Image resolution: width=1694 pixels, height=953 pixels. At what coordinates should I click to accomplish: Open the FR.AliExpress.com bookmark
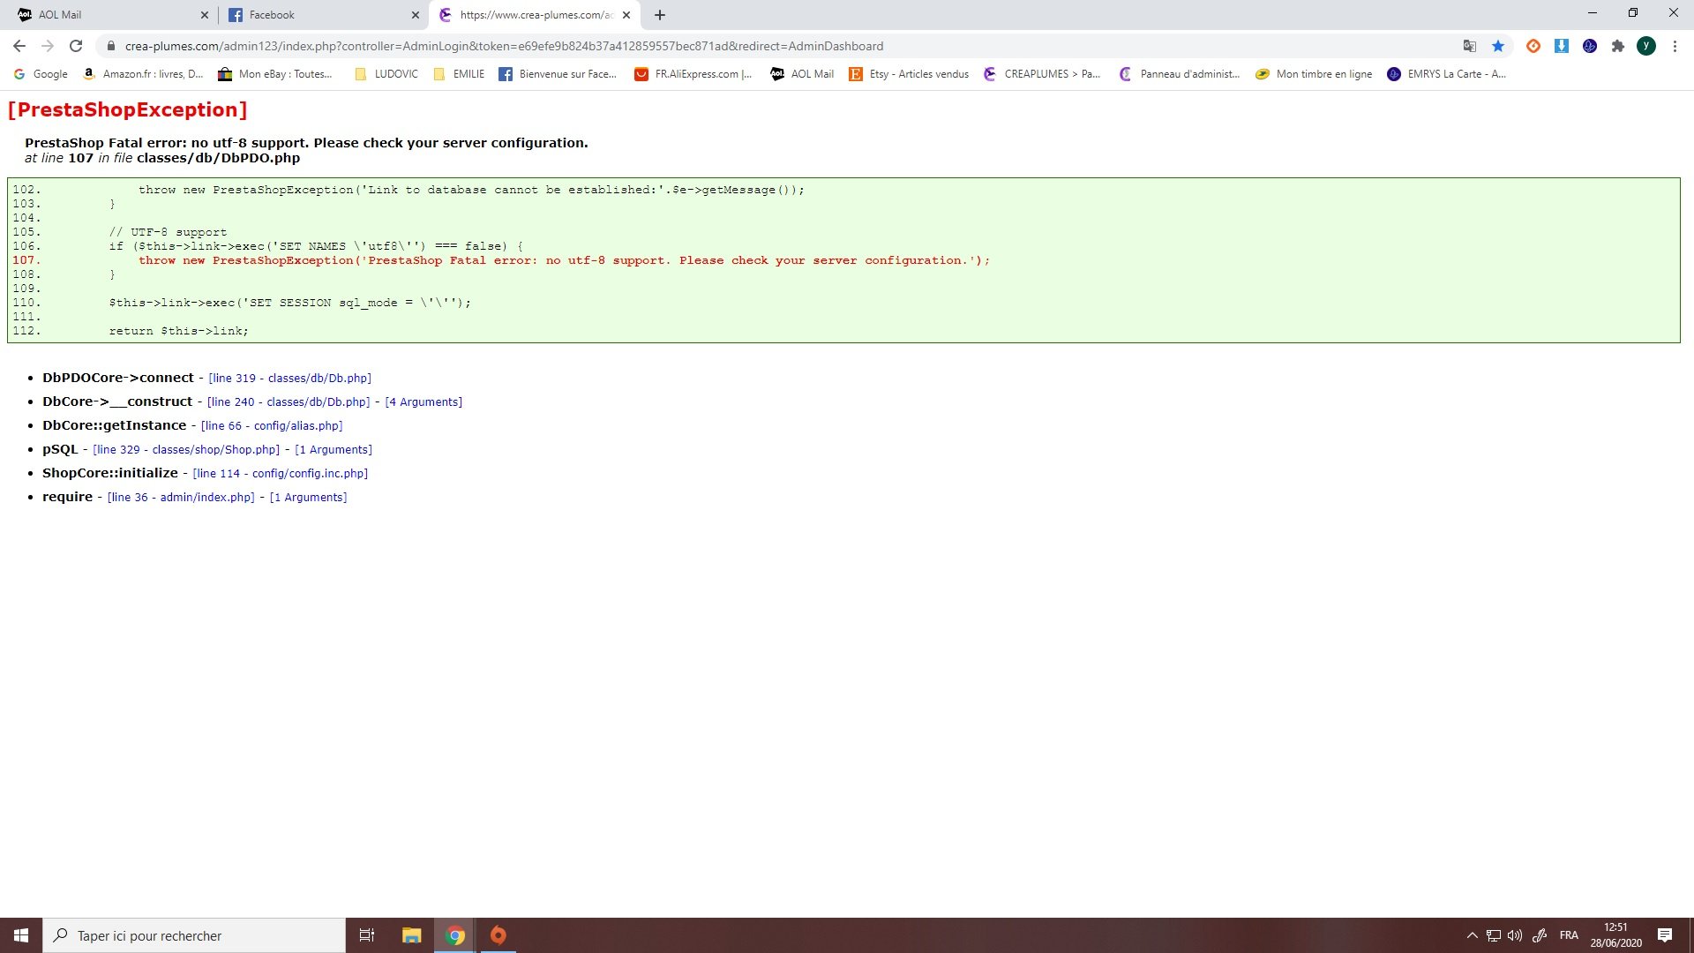point(693,74)
